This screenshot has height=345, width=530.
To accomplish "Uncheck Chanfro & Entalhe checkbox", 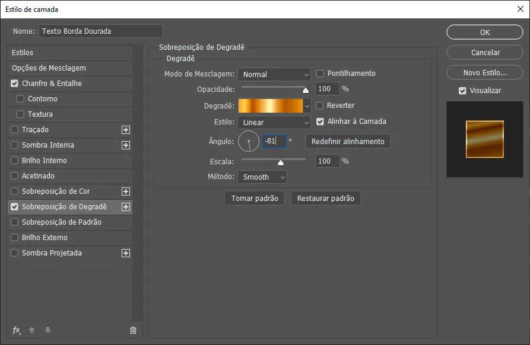I will pos(14,84).
